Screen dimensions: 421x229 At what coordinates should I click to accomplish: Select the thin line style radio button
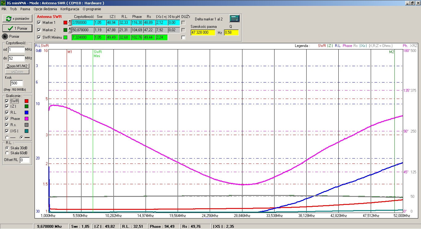(7, 137)
